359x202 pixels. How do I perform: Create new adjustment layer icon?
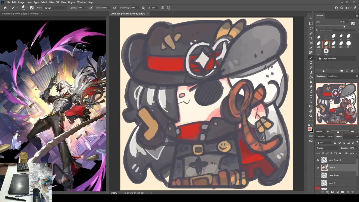click(x=337, y=192)
